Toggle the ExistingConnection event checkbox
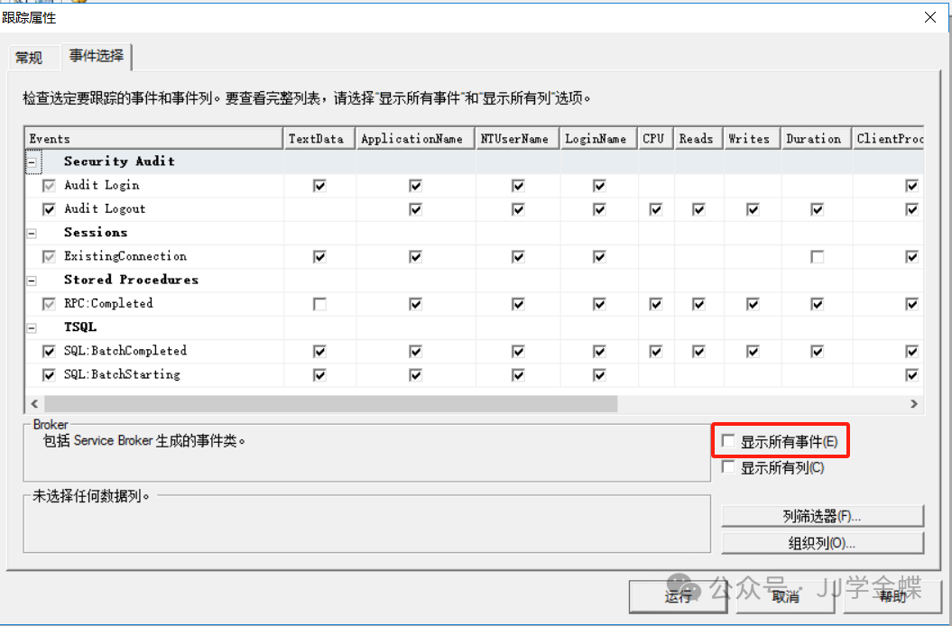 coord(49,257)
